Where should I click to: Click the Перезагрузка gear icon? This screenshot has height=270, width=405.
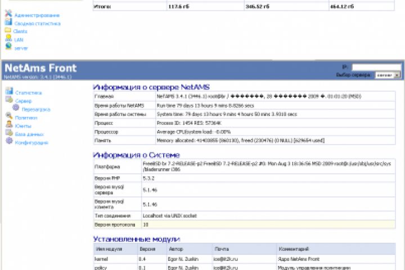point(16,107)
